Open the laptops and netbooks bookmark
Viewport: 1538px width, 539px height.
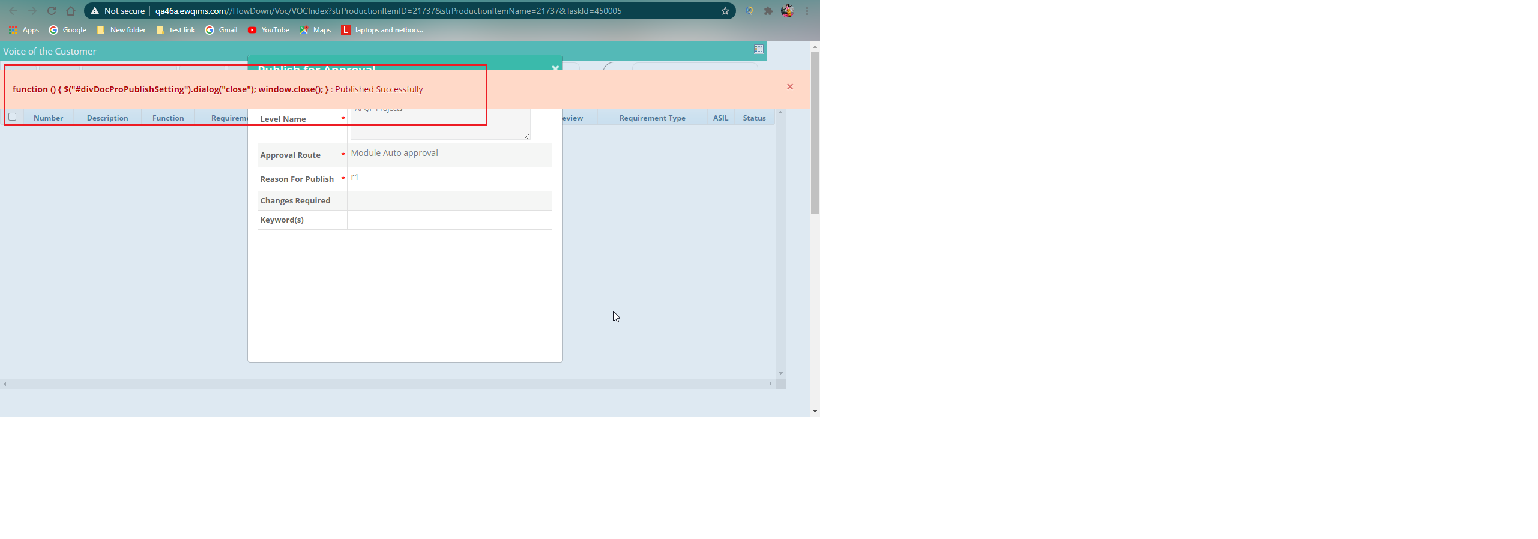(x=382, y=30)
